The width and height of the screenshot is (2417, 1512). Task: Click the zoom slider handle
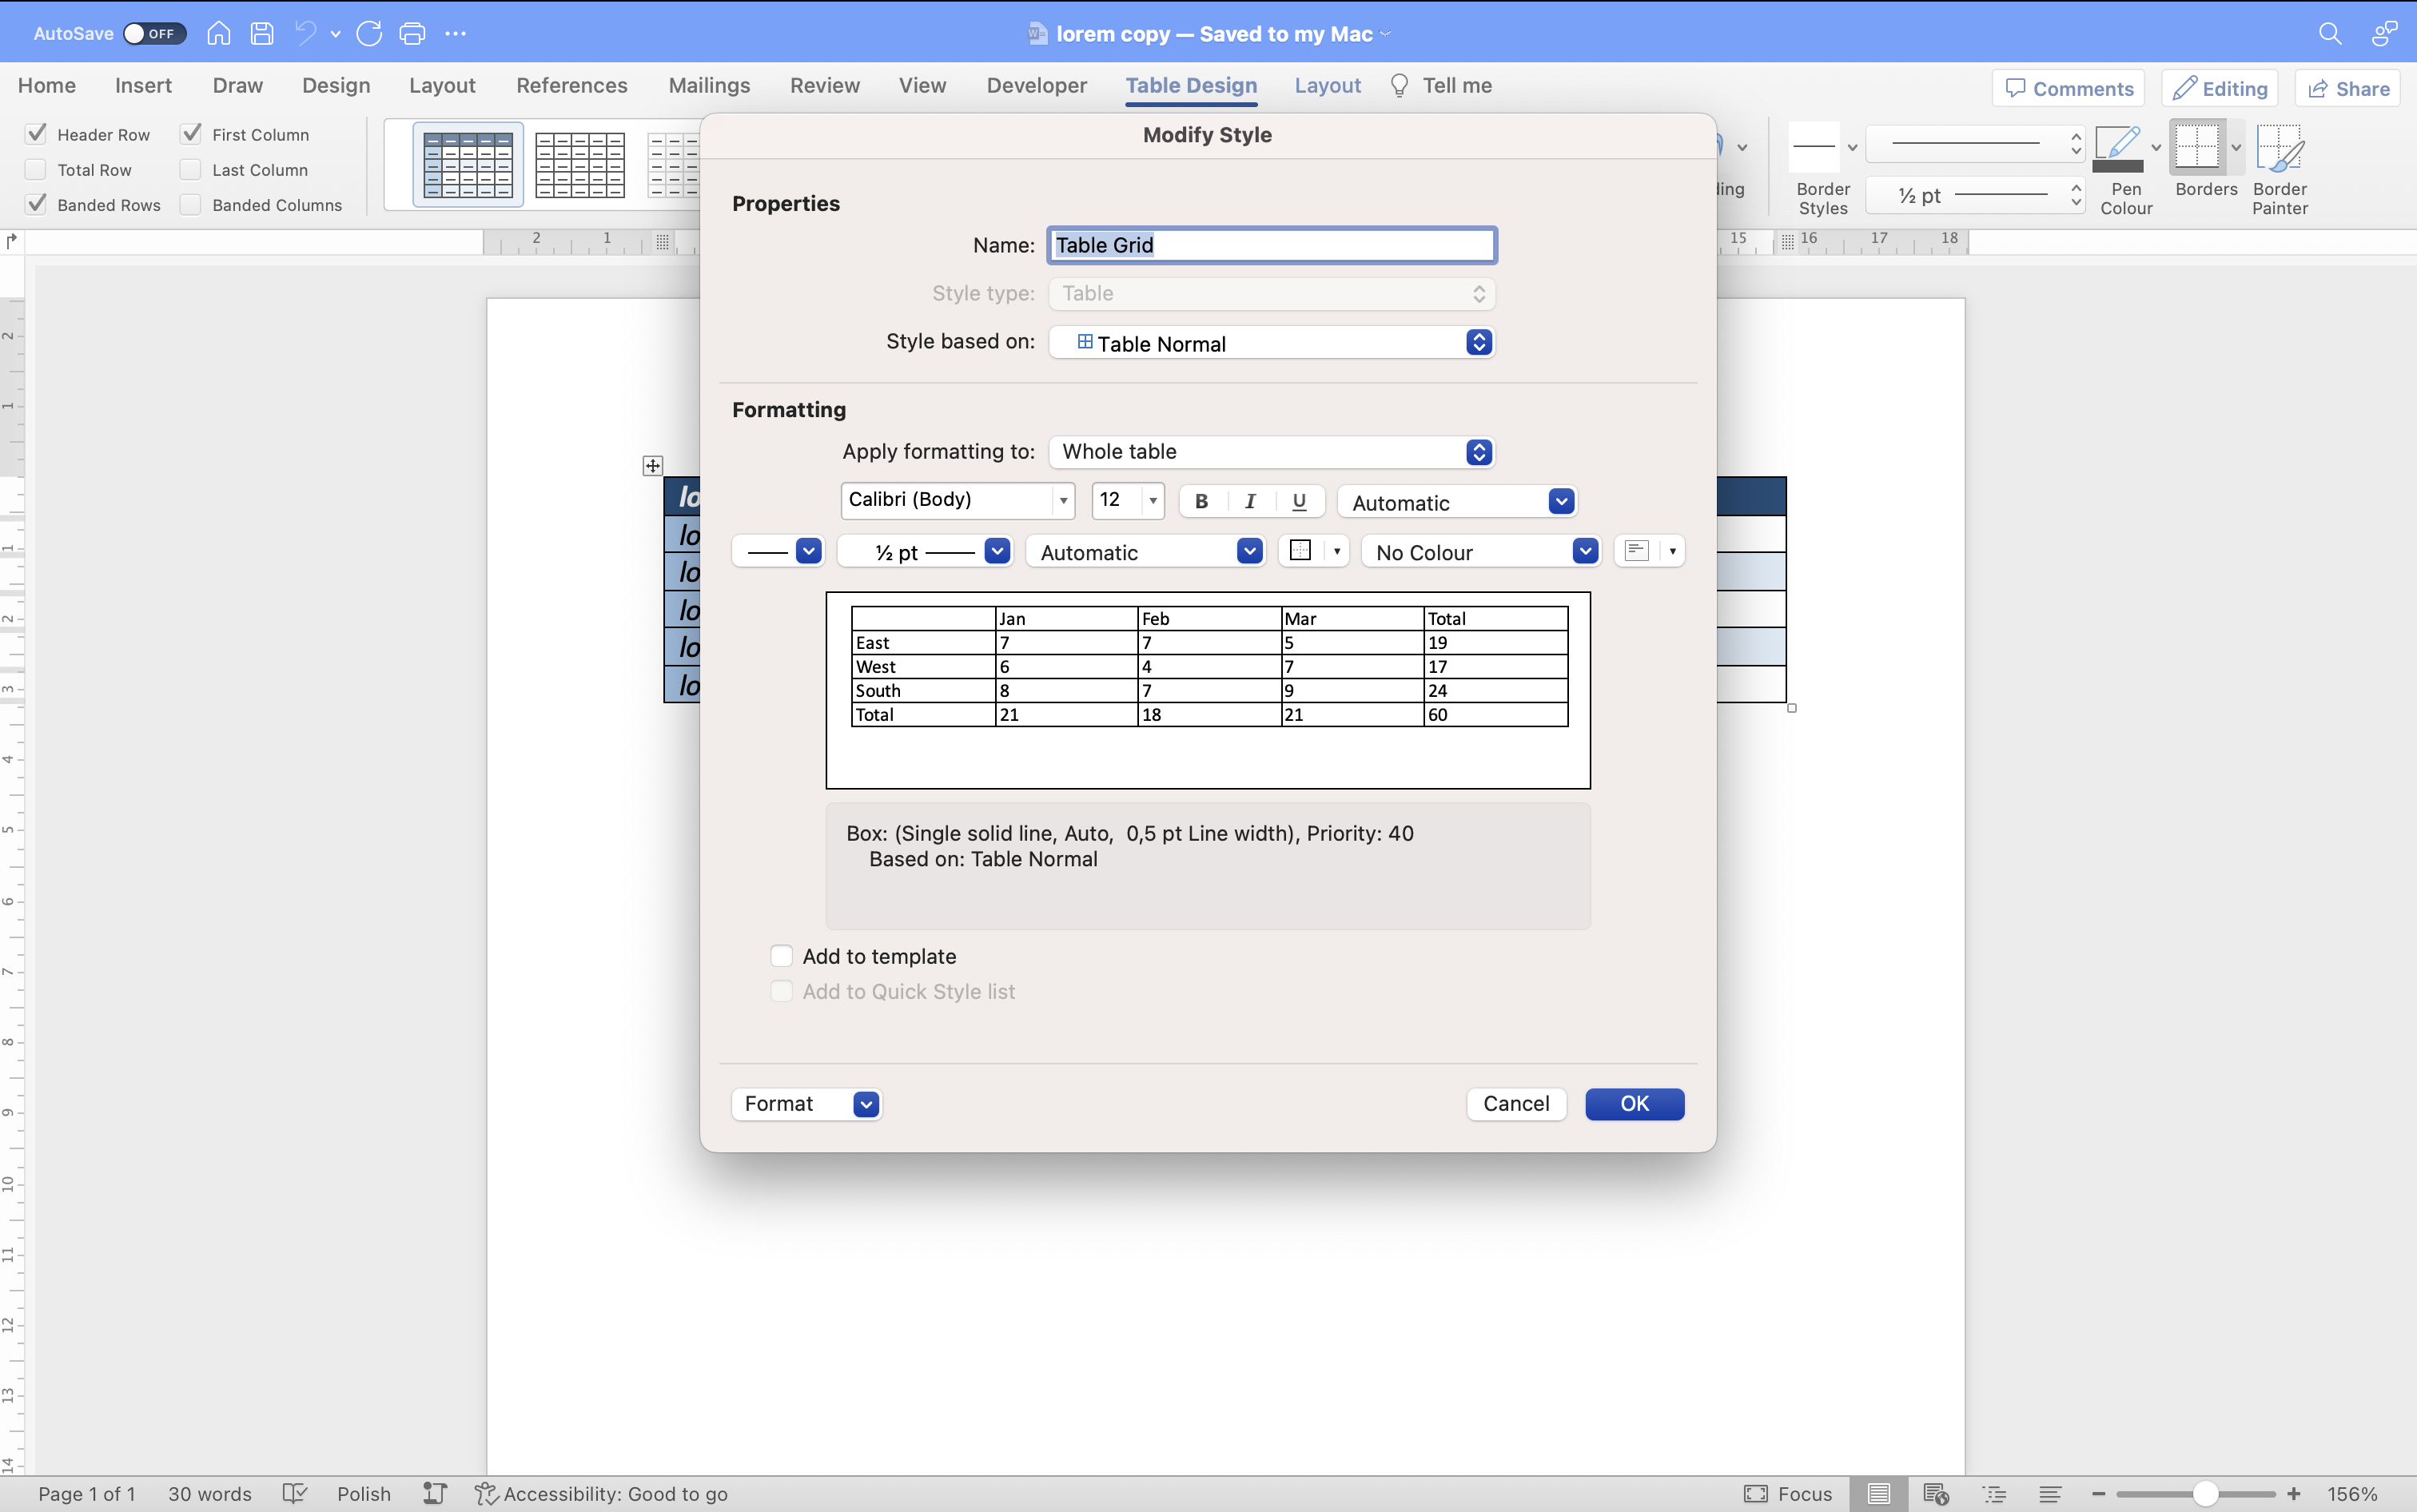coord(2205,1494)
